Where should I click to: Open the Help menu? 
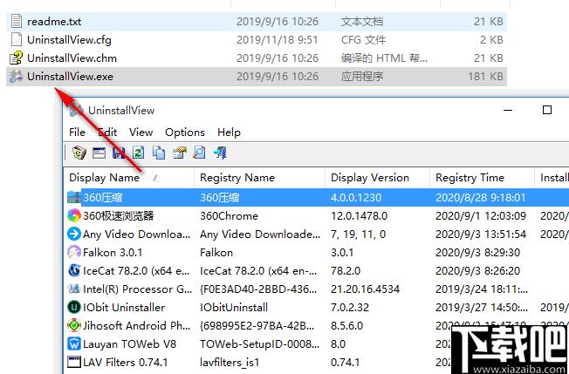coord(229,133)
